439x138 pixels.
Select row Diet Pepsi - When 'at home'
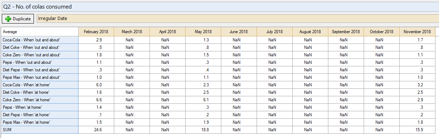pyautogui.click(x=39, y=115)
